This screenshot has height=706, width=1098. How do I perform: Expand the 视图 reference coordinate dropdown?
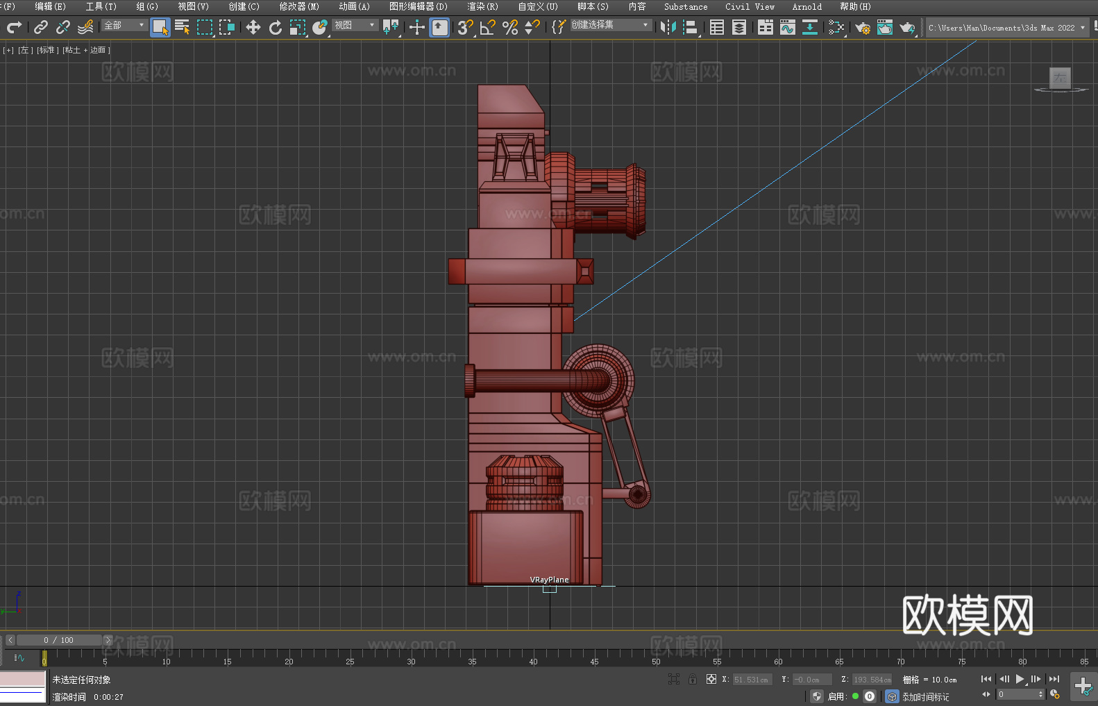click(x=355, y=26)
